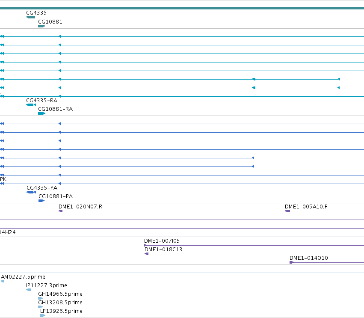
Task: Select the CG4335-RA transcript arrow
Action: tap(31, 105)
